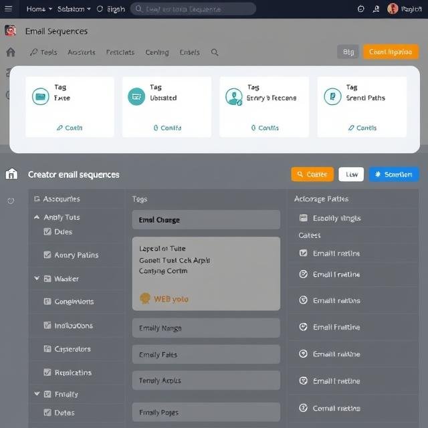
Task: Switch to the Emails tab
Action: pyautogui.click(x=189, y=52)
